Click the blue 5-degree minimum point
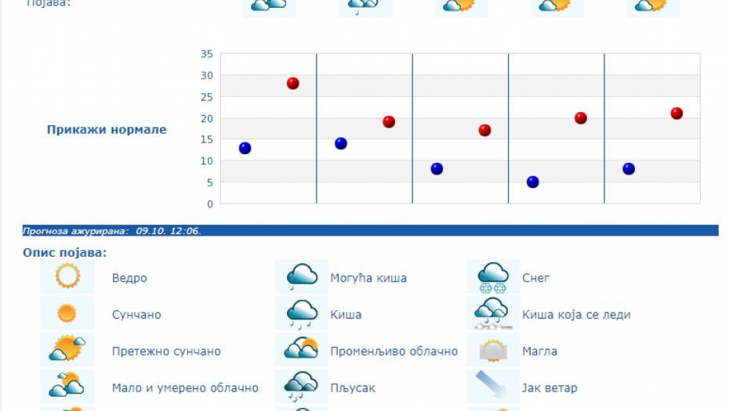Viewport: 729px width, 411px height. (x=533, y=182)
